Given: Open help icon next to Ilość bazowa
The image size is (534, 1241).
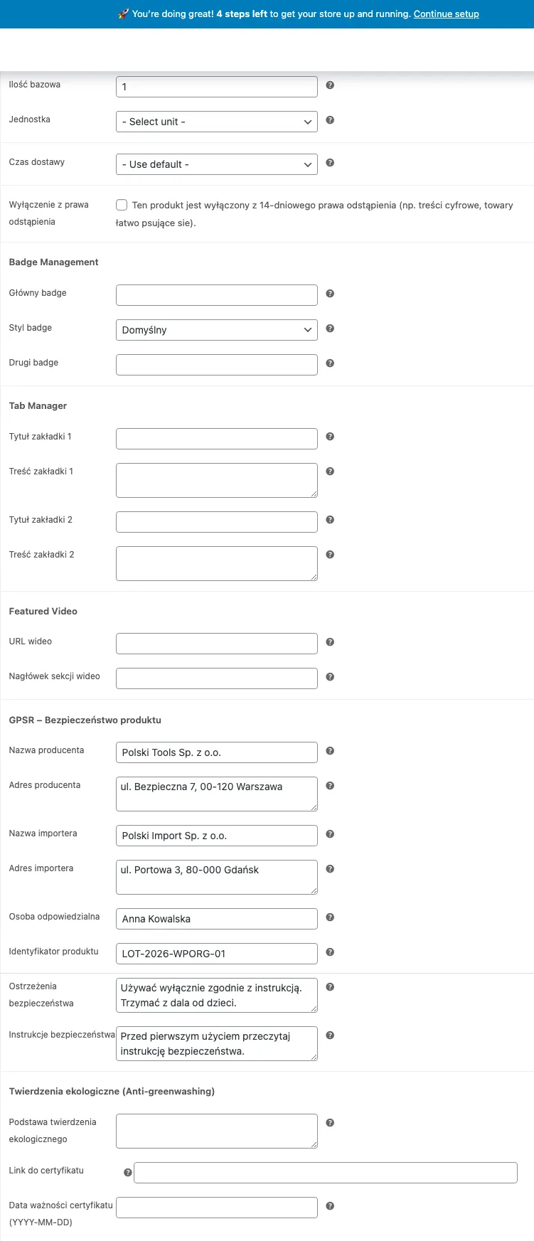Looking at the screenshot, I should coord(329,85).
